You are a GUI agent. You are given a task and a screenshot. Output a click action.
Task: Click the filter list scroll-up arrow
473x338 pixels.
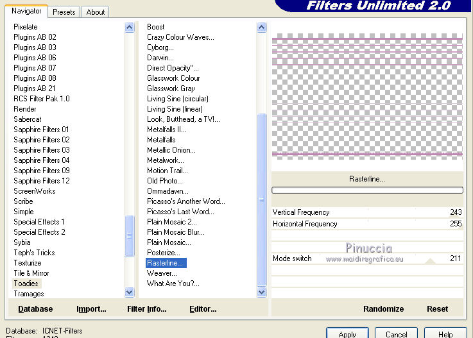point(262,28)
